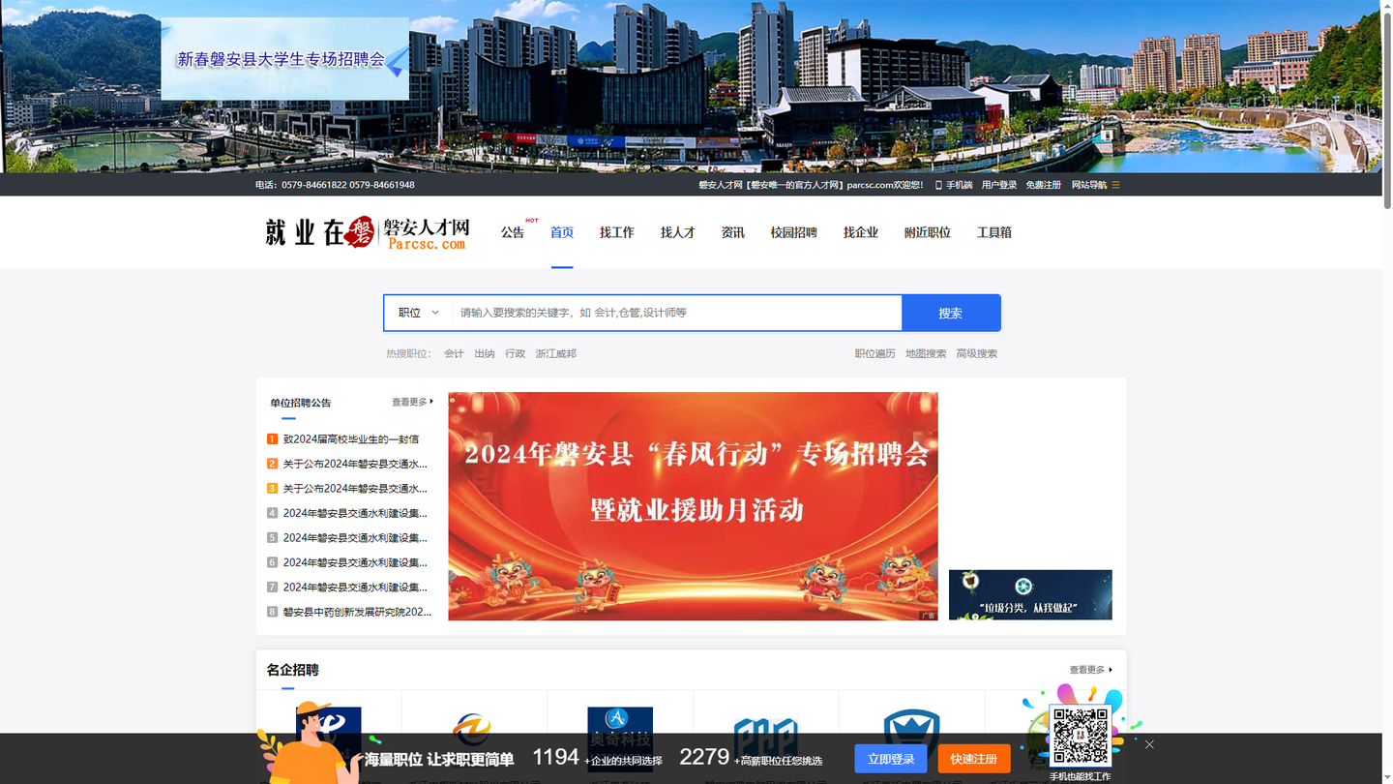Open the 找工作 navigation item
1393x784 pixels.
pyautogui.click(x=617, y=232)
